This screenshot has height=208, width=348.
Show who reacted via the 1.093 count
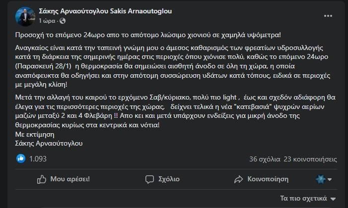click(x=38, y=159)
